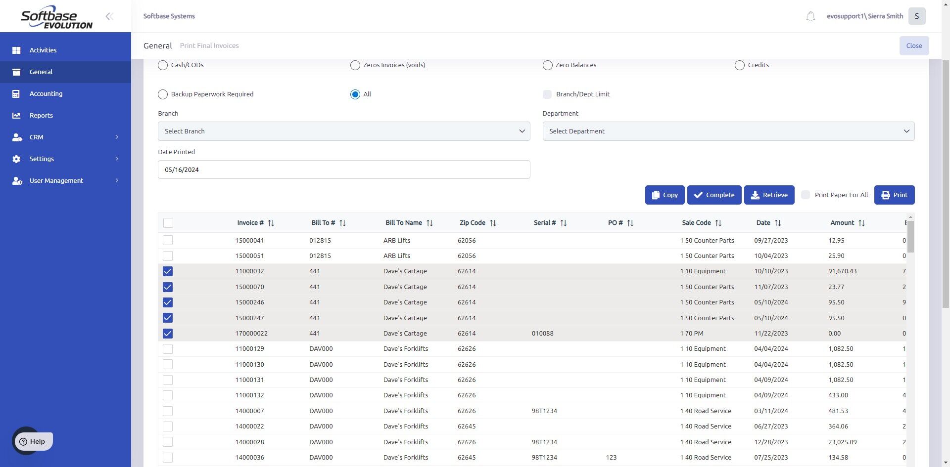Image resolution: width=950 pixels, height=467 pixels.
Task: Open the Accounting section icon in sidebar
Action: (16, 93)
